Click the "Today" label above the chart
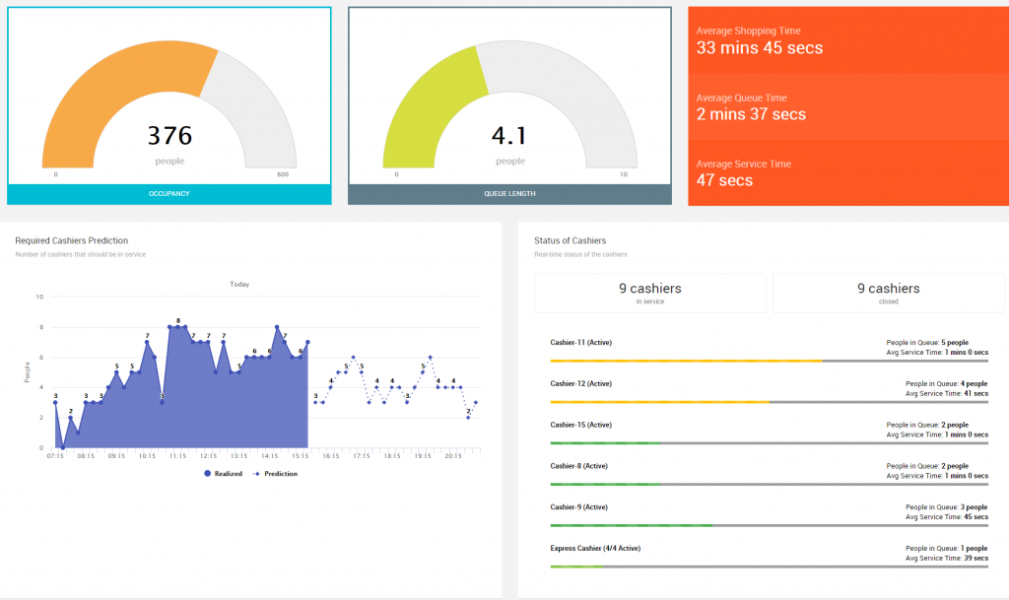The width and height of the screenshot is (1009, 600). click(237, 283)
